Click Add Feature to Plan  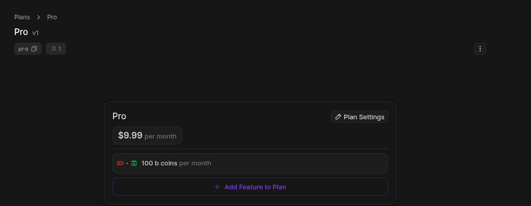[255, 187]
